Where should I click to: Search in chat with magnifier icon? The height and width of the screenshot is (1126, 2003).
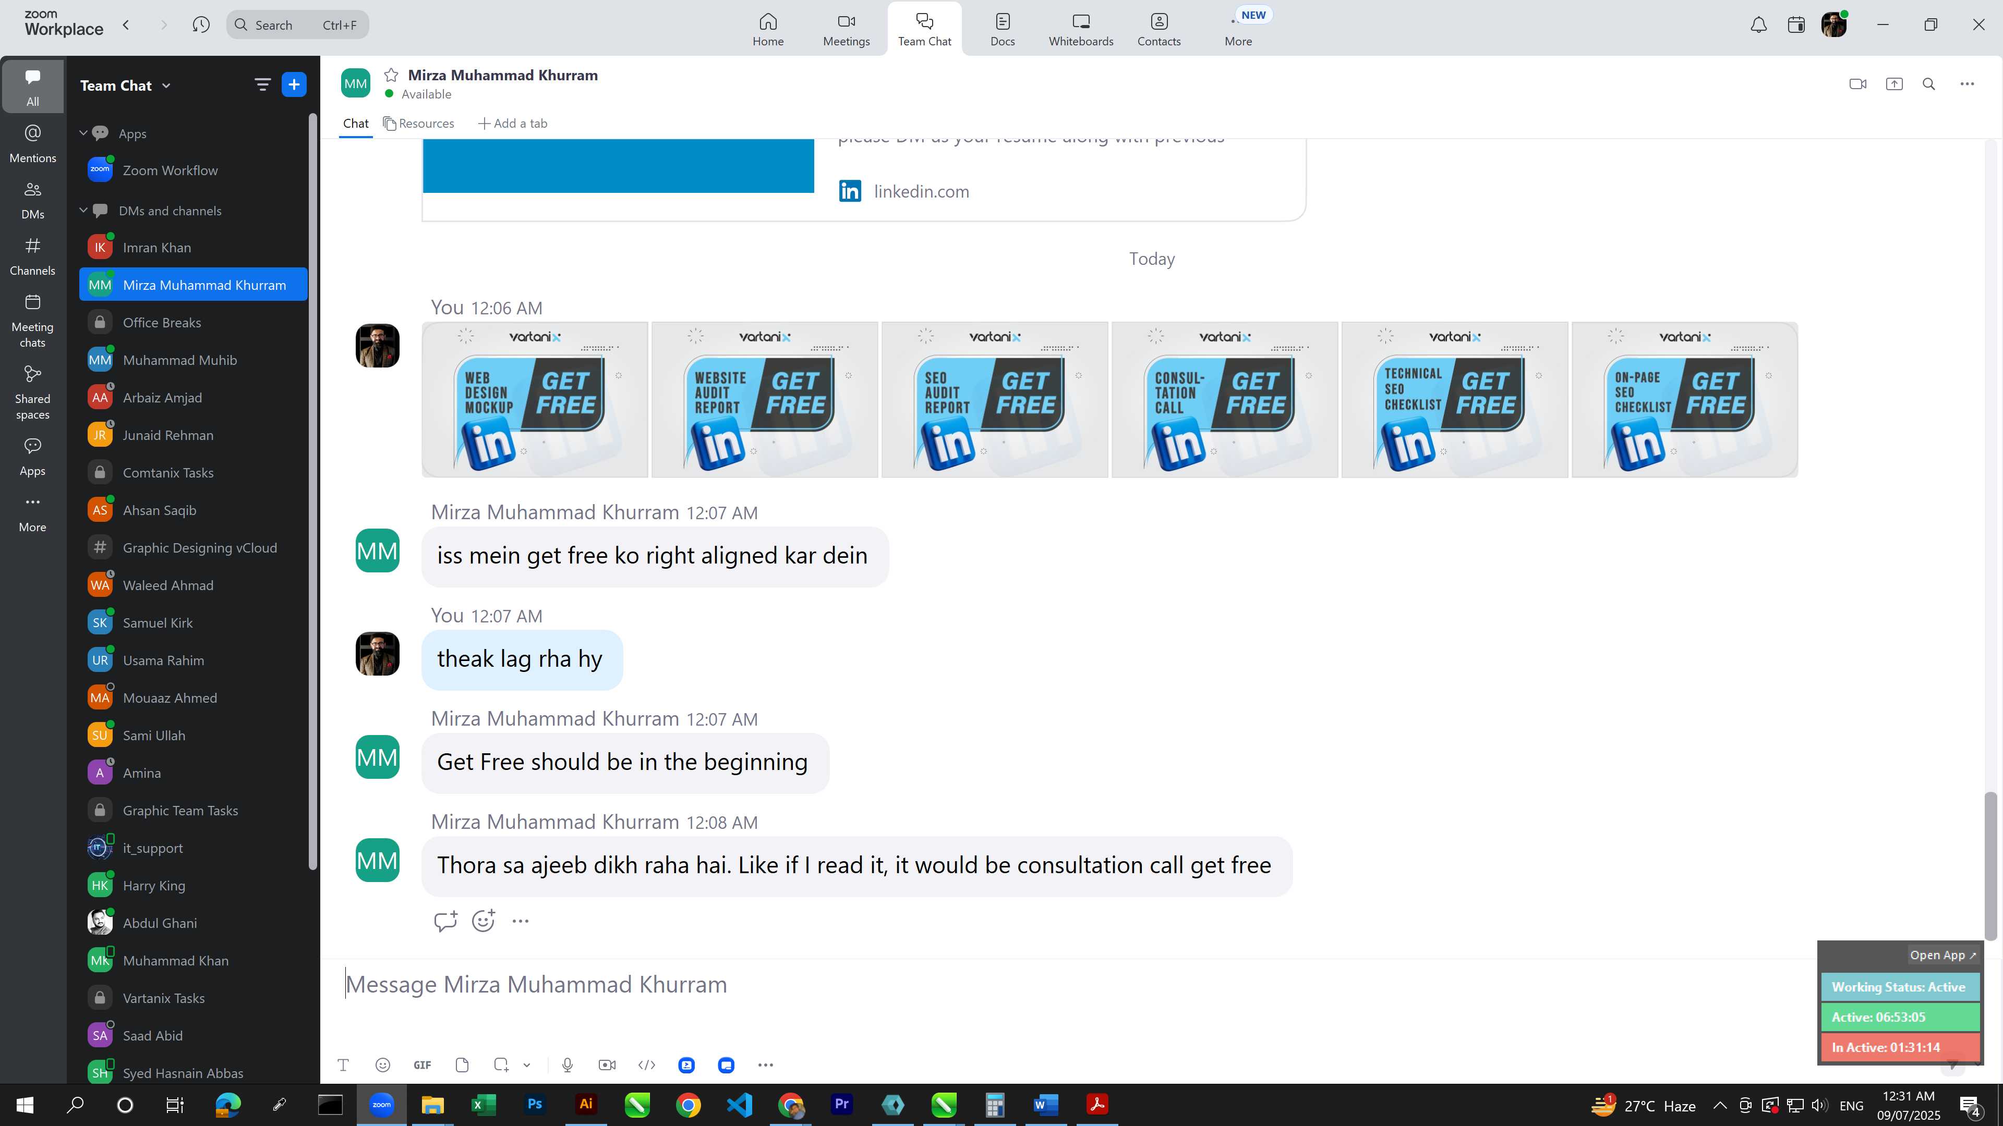pyautogui.click(x=1929, y=84)
